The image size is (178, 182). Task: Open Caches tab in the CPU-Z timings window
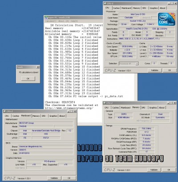[x=116, y=107]
